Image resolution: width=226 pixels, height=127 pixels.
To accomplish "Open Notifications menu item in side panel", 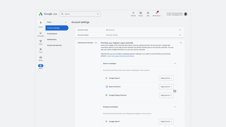I will [x=52, y=40].
